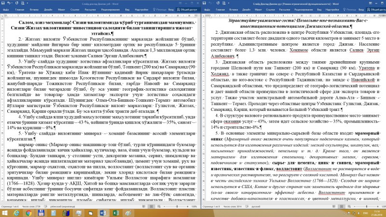Click the spelling check icon in left status bar
386x217 pixels.
point(45,206)
